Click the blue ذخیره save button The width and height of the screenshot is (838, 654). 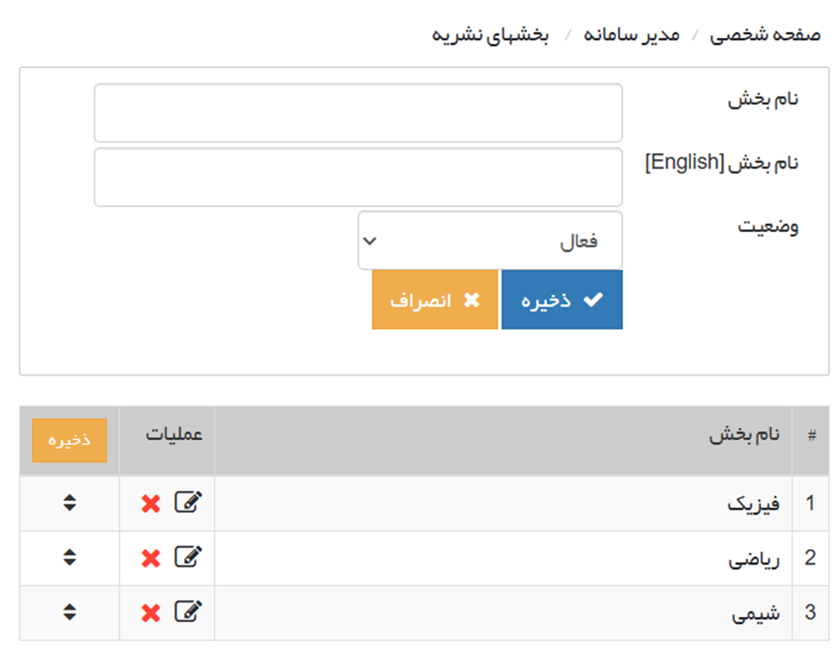click(562, 300)
